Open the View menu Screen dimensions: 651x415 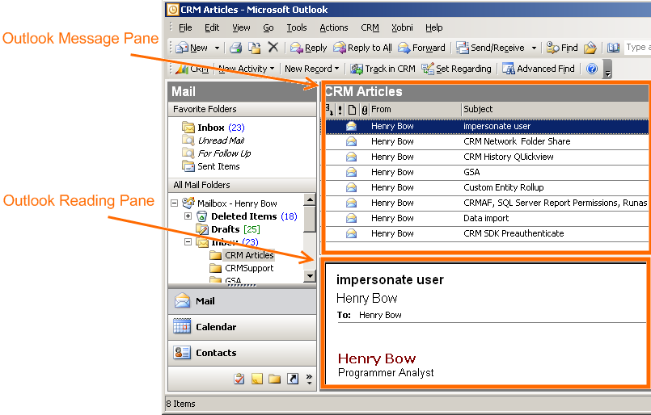tap(241, 27)
